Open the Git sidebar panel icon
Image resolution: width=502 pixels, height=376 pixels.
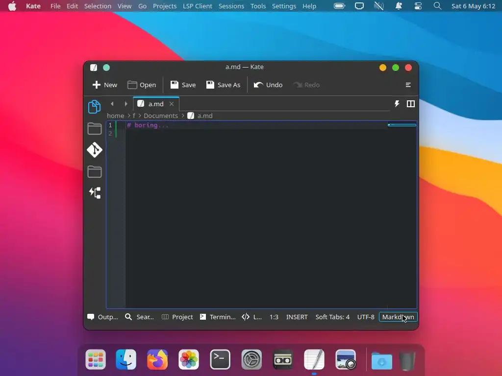coord(95,150)
